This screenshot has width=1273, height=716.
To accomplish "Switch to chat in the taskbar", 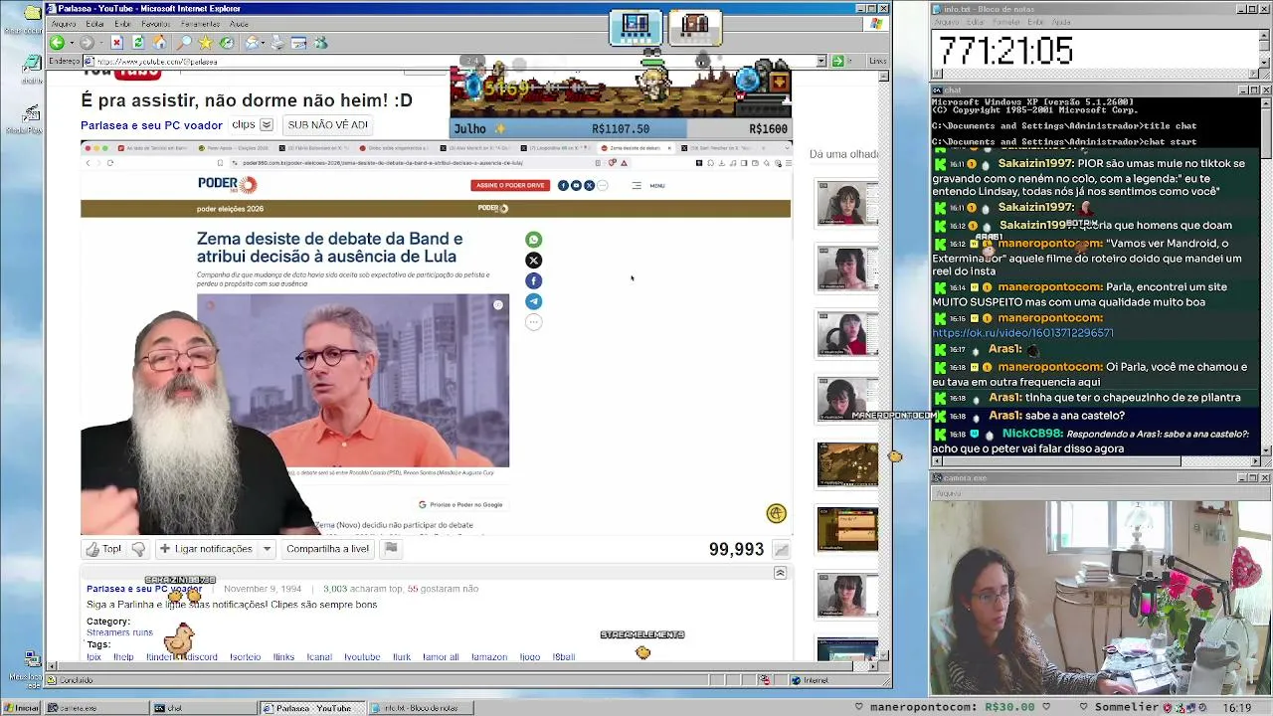I will 202,708.
